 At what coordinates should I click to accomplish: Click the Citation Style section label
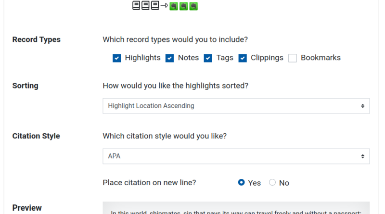pos(36,136)
